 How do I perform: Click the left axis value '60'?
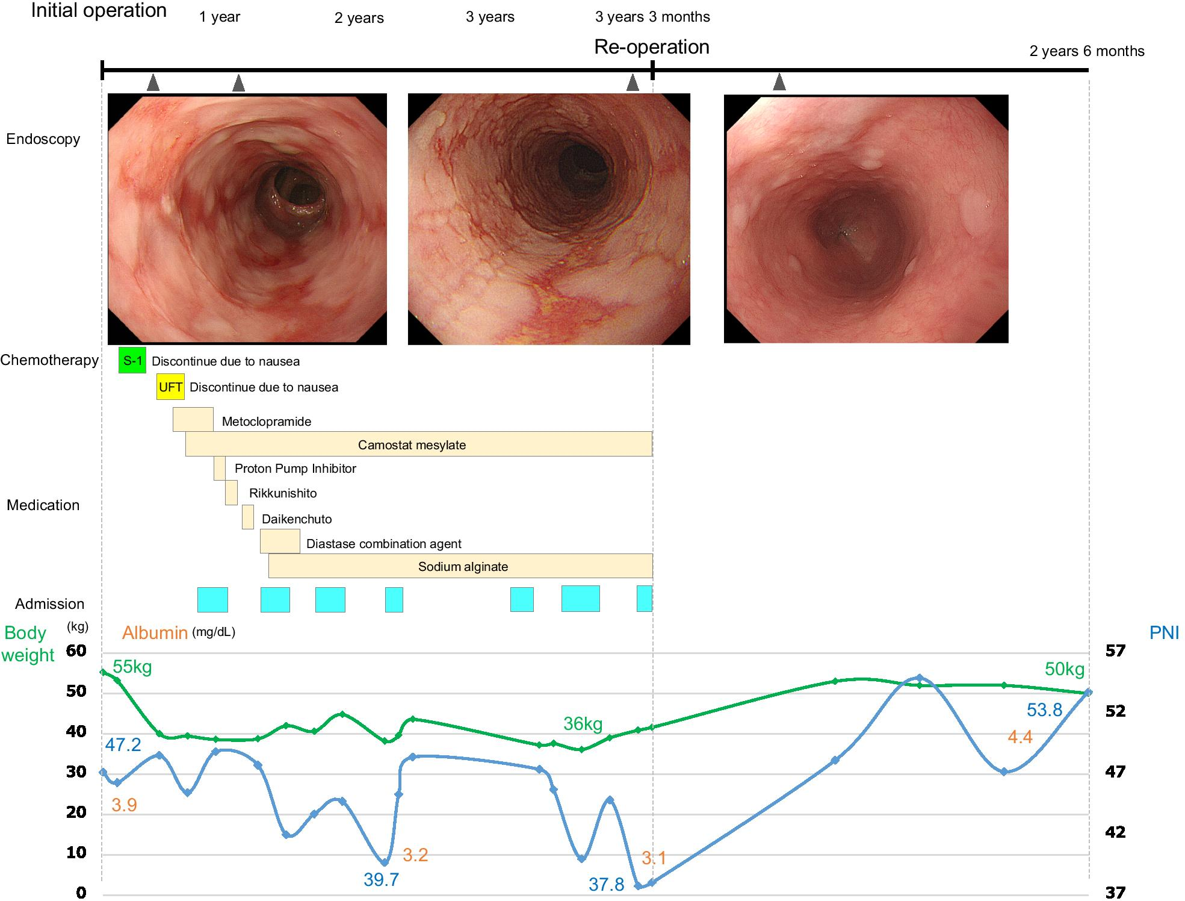tap(76, 650)
